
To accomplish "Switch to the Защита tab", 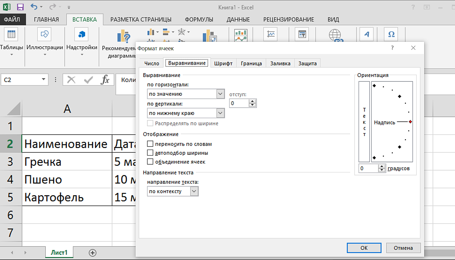I will click(308, 63).
